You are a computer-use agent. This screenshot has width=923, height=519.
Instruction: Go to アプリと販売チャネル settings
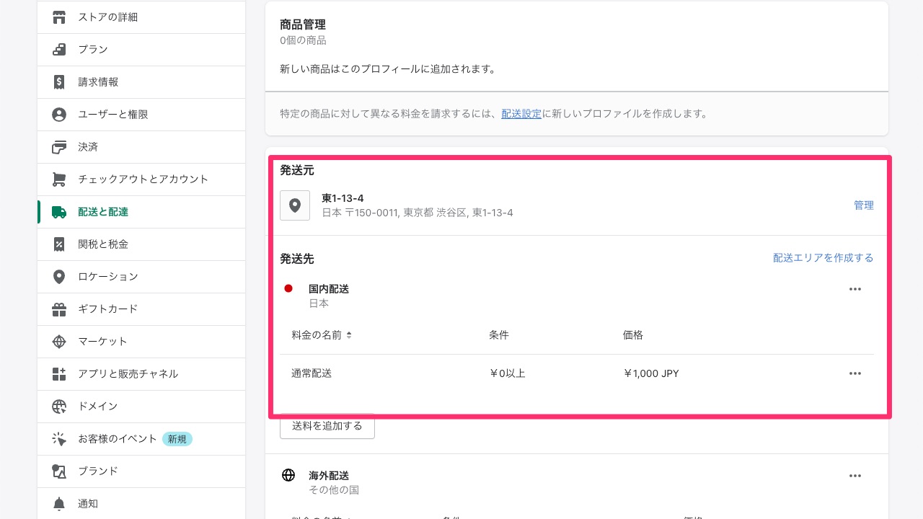point(141,374)
